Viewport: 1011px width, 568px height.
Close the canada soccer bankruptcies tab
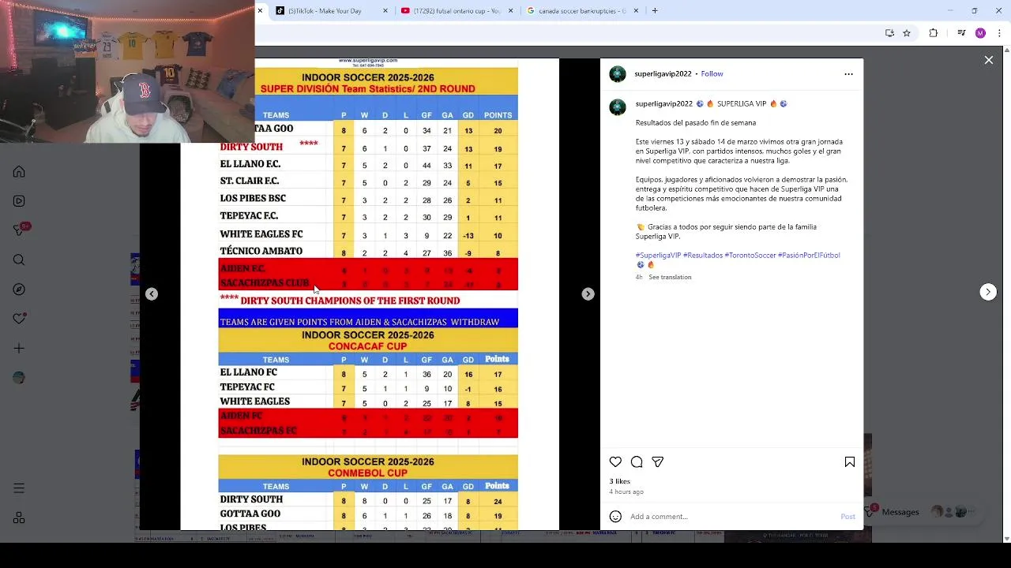(637, 11)
